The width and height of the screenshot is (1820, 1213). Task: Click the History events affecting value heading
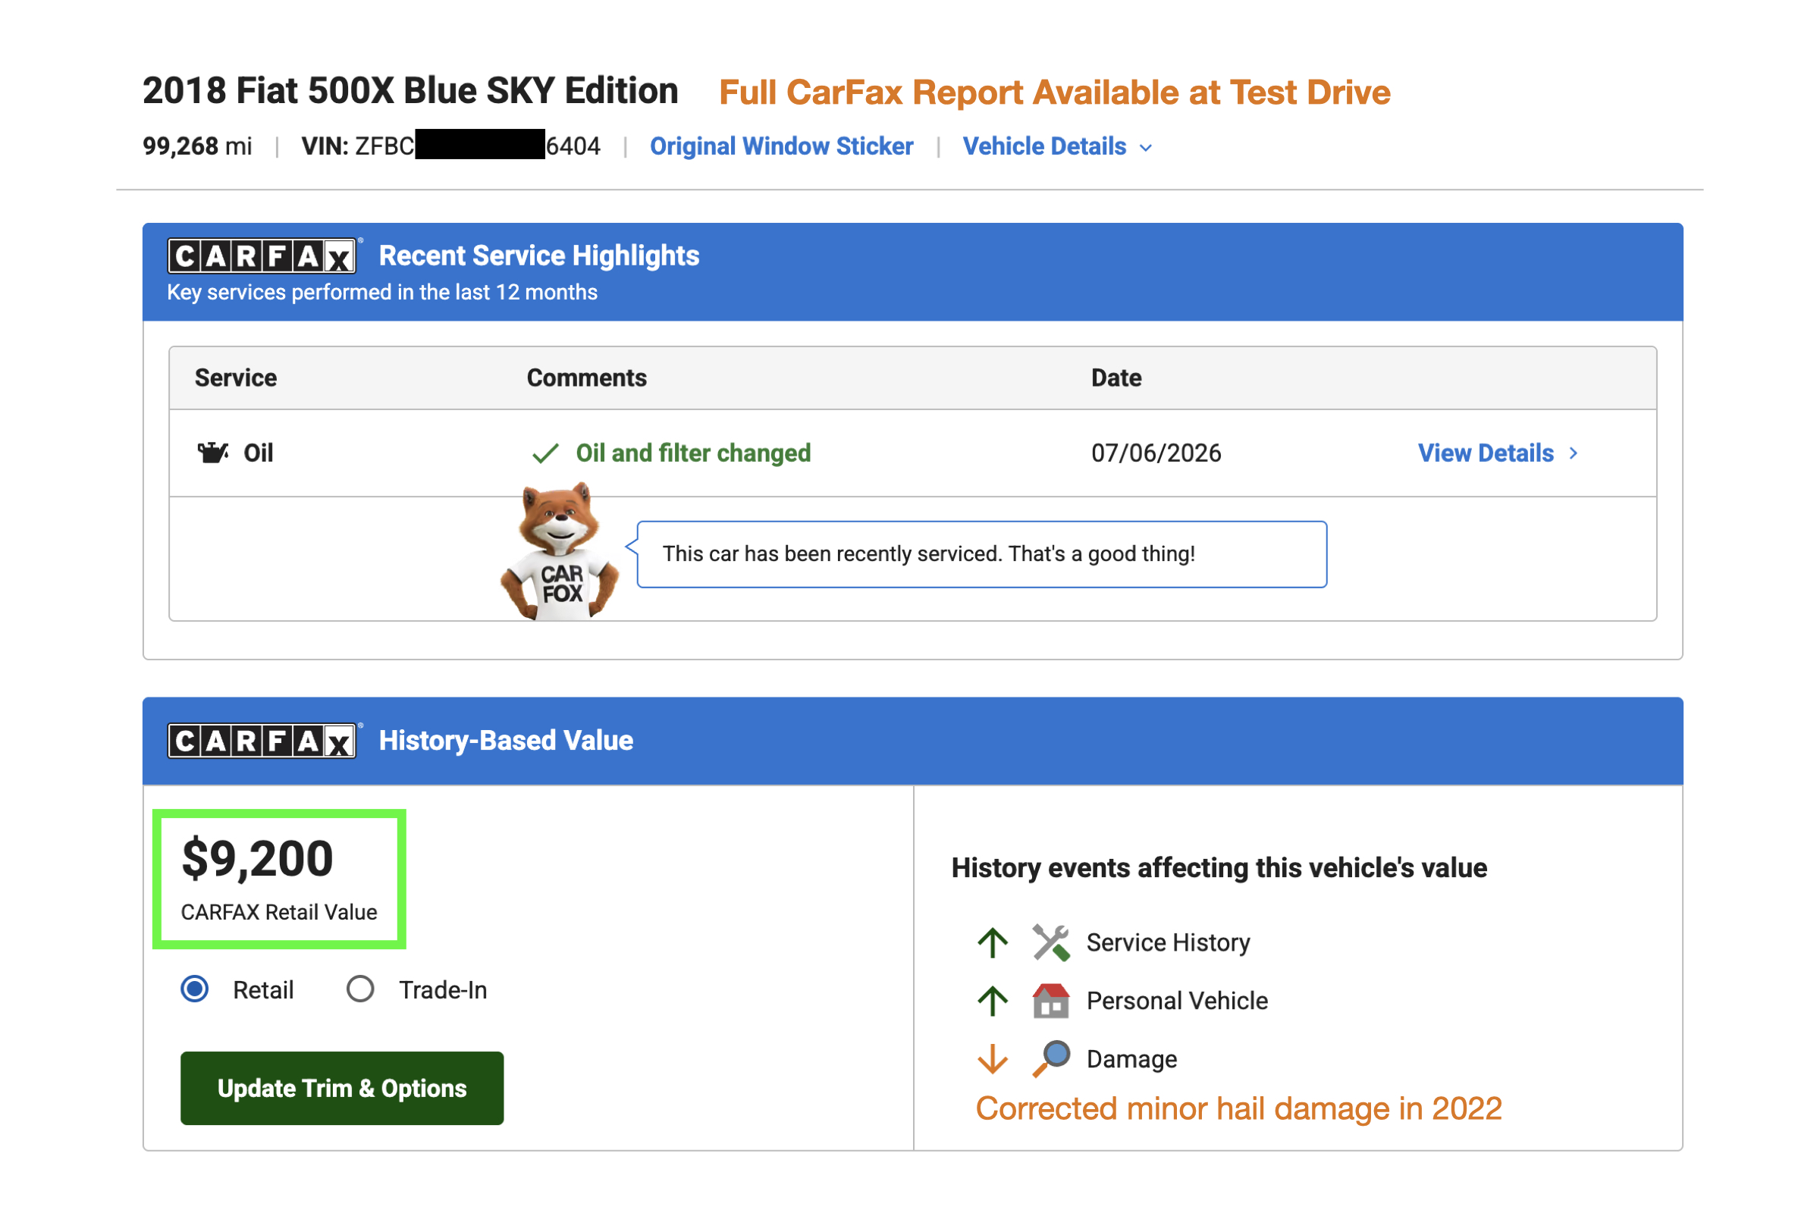click(x=1219, y=868)
